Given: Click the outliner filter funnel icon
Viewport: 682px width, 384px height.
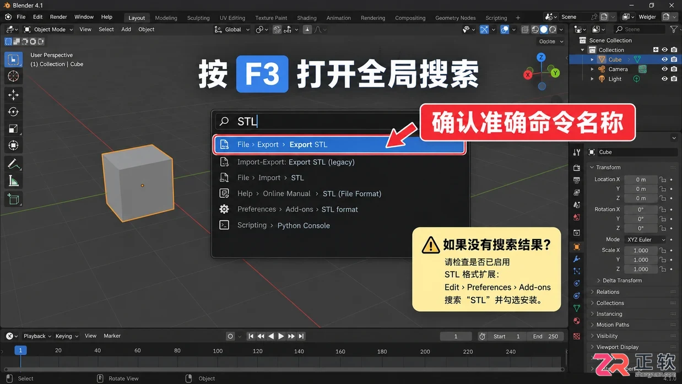Looking at the screenshot, I should click(674, 29).
